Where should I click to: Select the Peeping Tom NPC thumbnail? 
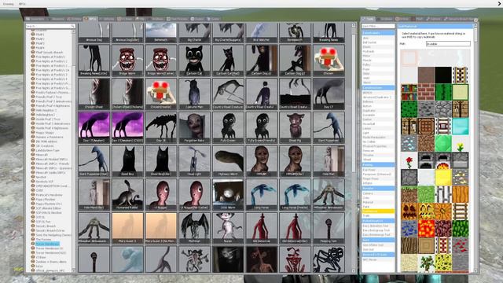329,228
